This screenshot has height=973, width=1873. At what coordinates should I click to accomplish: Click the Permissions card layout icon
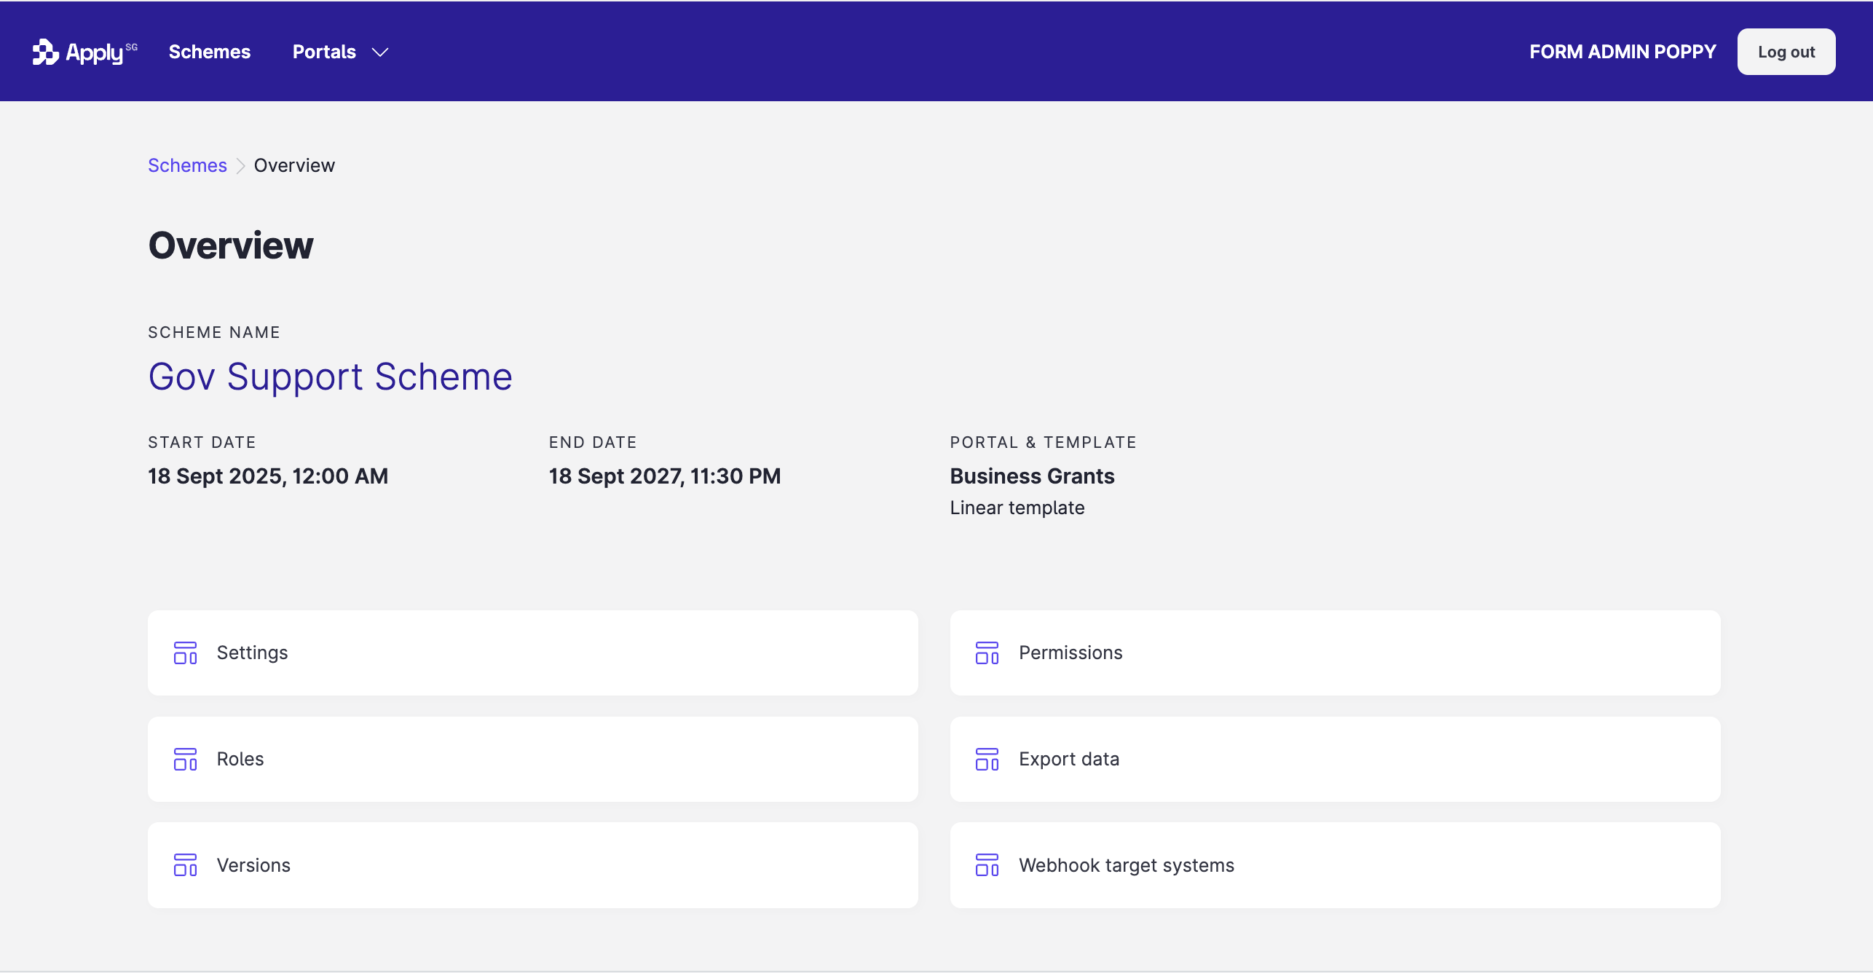[x=987, y=653]
